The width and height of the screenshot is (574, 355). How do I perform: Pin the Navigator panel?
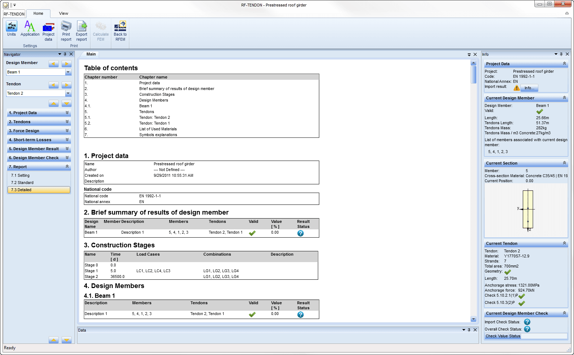65,54
